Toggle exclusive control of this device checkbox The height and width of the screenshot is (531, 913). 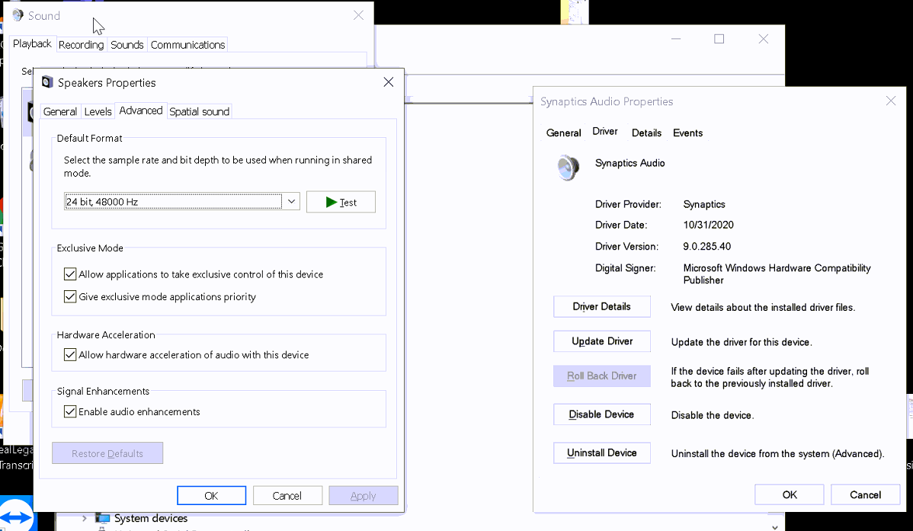[x=70, y=273]
